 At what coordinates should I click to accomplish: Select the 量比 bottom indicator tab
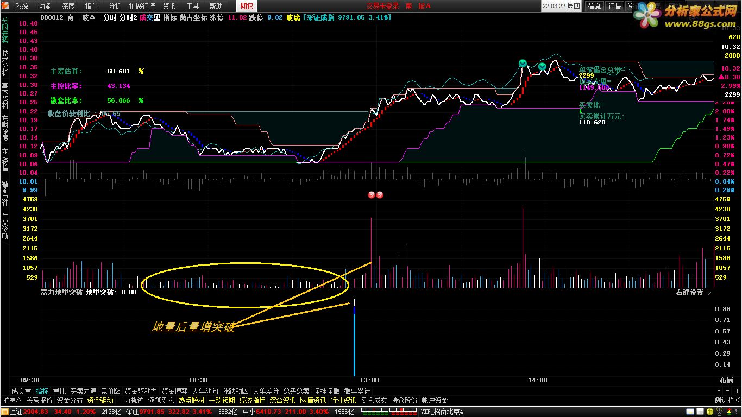[x=59, y=391]
